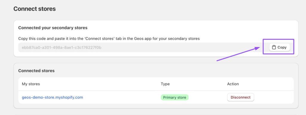Click the clipboard icon beside Copy
The image size is (306, 115).
[x=274, y=47]
